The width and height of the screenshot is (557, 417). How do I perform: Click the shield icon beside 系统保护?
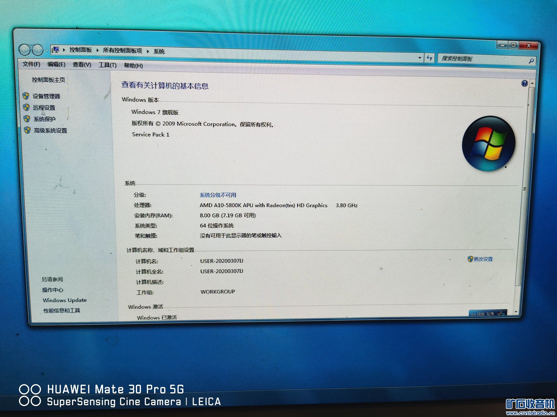[27, 119]
